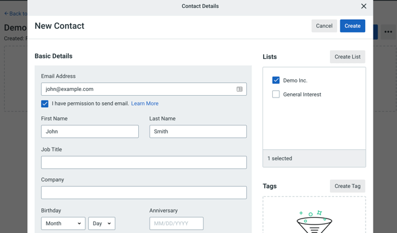Click the Demo Inc. label text
Viewport: 397px width, 233px height.
(x=295, y=80)
